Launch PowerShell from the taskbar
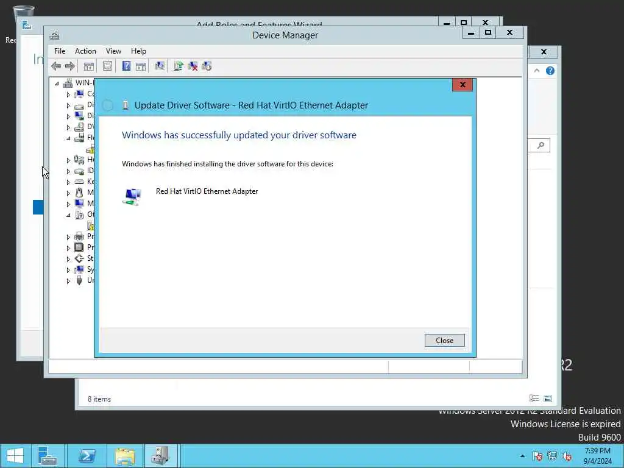 pyautogui.click(x=87, y=456)
